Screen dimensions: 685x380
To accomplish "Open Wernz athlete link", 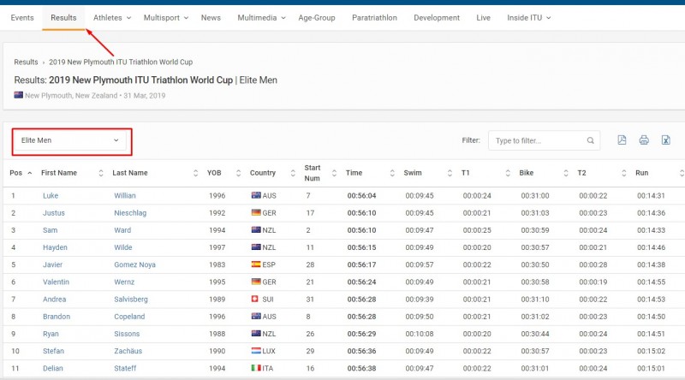I will point(124,282).
